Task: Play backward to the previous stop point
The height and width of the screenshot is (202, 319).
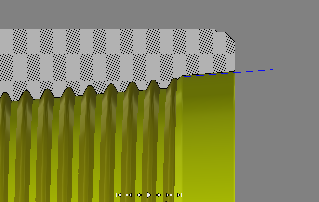Action: pos(129,195)
